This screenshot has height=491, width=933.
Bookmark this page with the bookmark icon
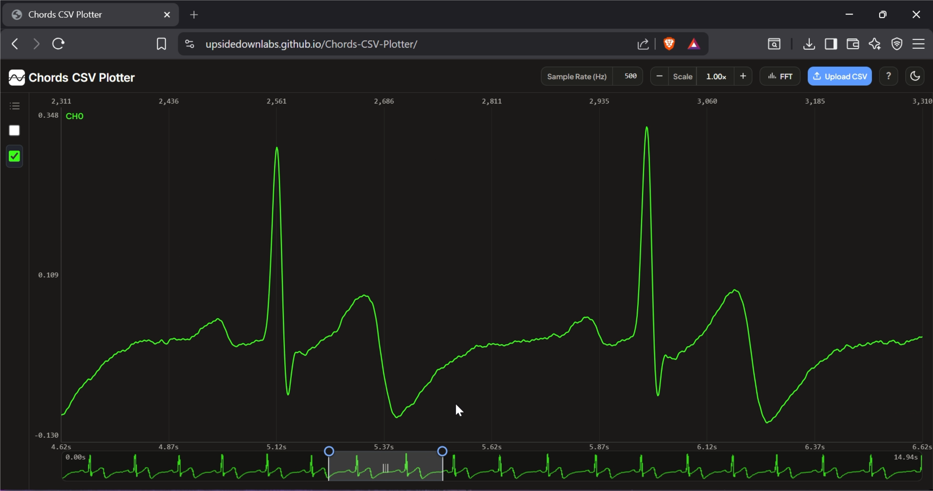click(x=161, y=44)
